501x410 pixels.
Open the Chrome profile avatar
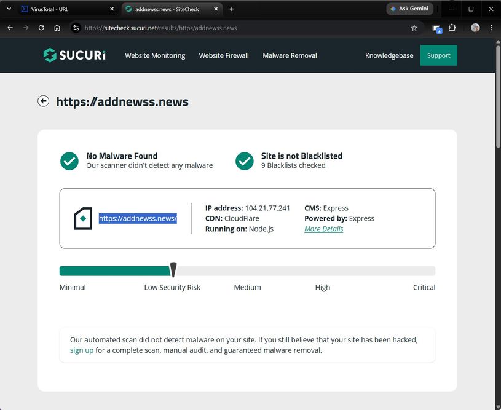[475, 28]
